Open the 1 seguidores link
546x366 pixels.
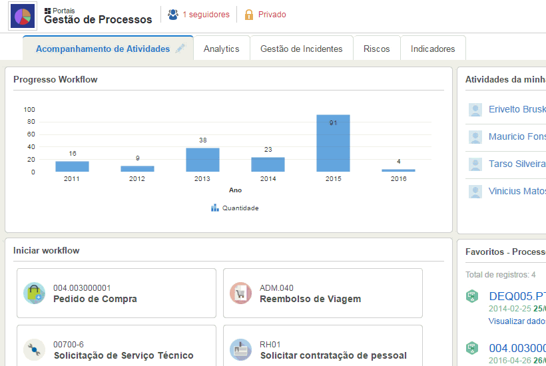206,15
